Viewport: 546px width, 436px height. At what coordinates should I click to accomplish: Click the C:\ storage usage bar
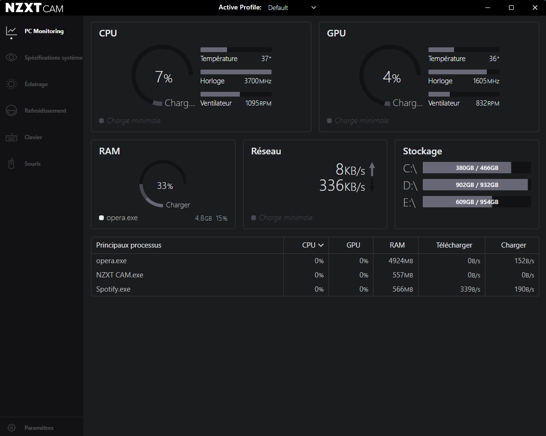point(476,168)
